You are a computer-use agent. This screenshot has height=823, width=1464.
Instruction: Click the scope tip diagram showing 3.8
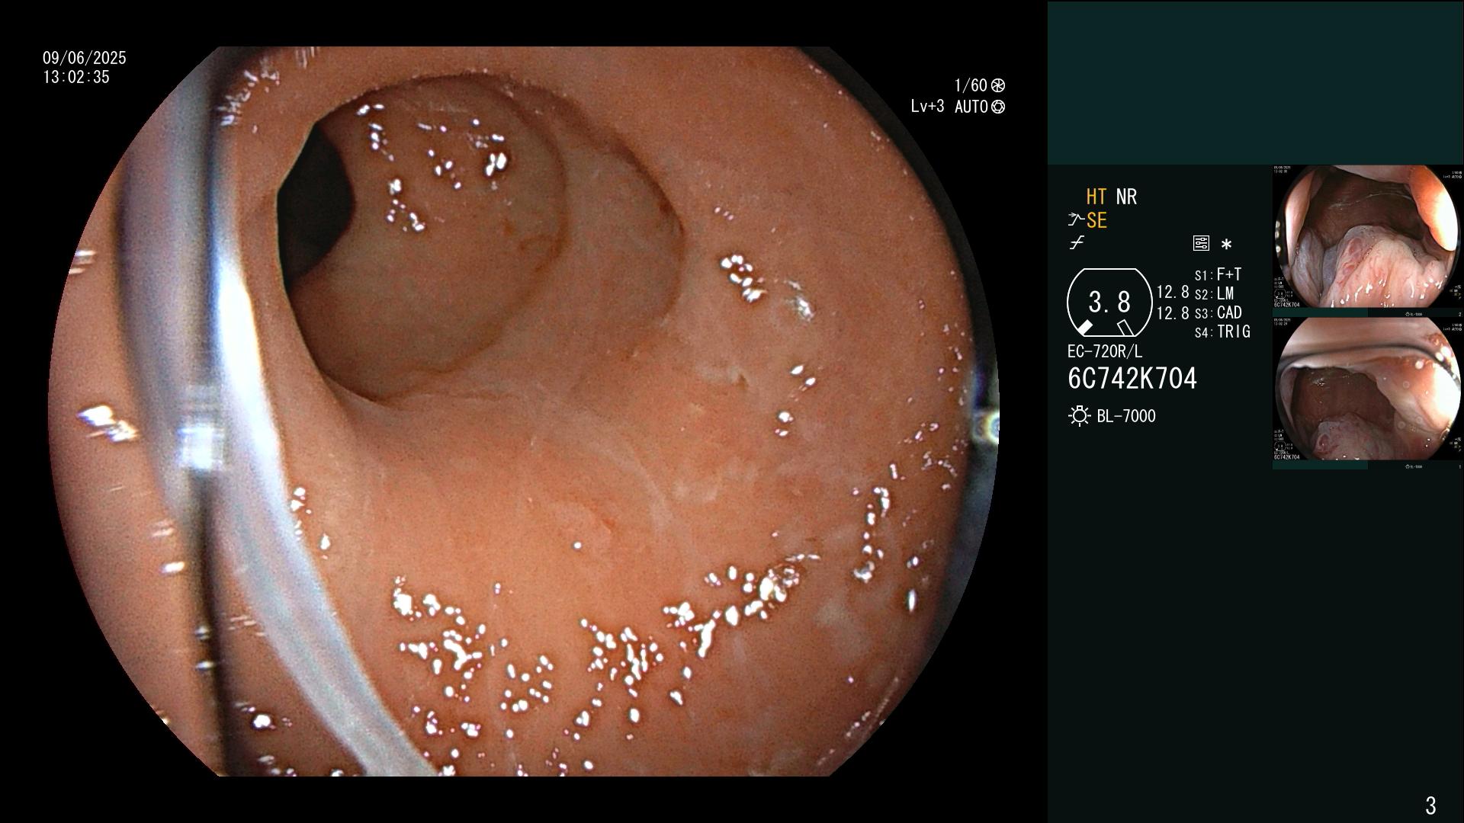[x=1109, y=303]
